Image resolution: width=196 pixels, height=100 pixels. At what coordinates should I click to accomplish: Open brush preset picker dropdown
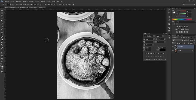point(10,5)
